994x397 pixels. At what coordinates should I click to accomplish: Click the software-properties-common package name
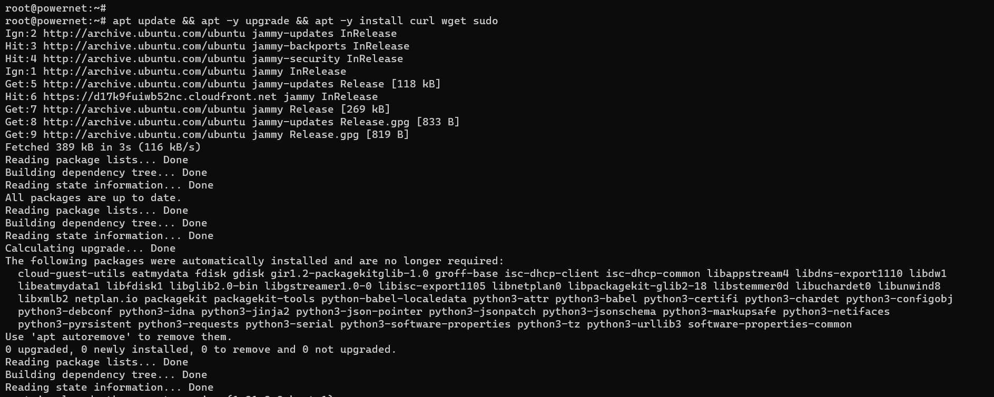770,324
